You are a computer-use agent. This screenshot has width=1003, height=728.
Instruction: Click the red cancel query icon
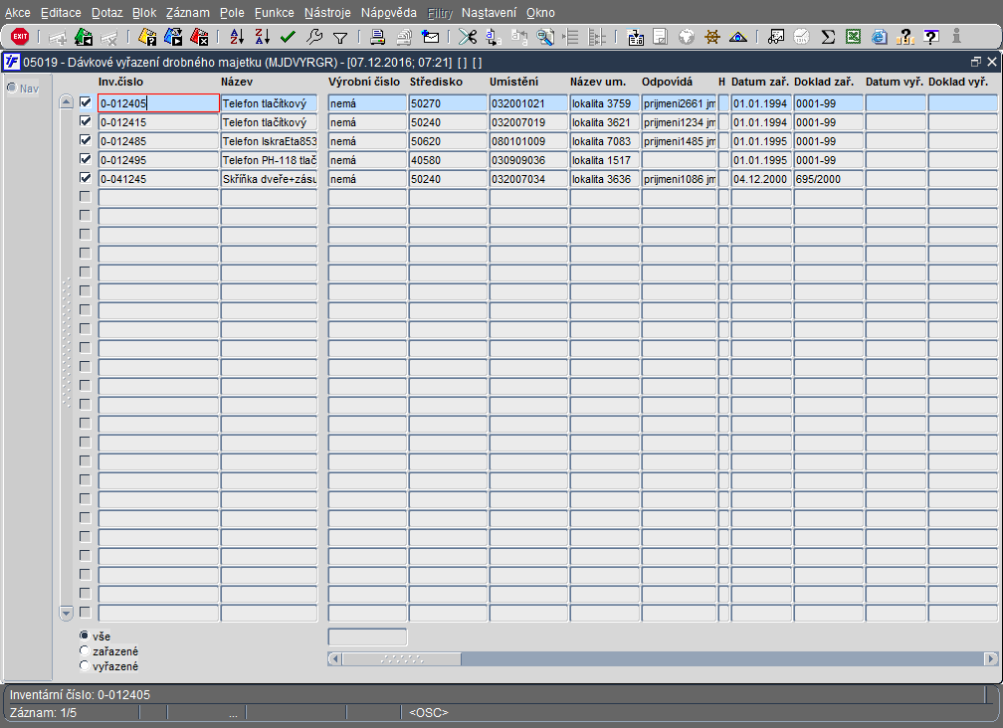click(x=200, y=37)
